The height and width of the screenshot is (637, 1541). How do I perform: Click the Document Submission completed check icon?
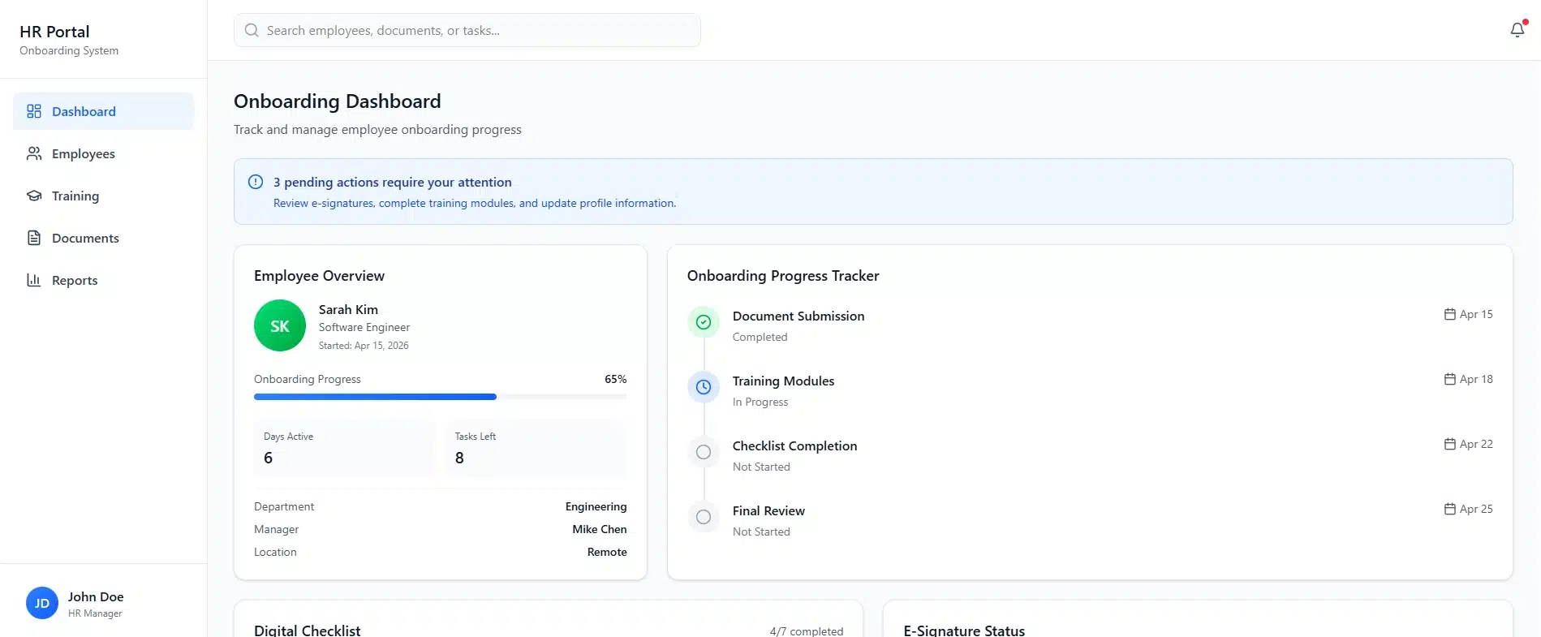point(704,322)
